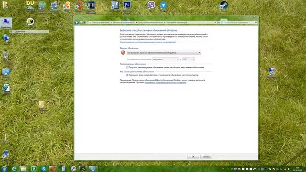Expand the recent pages arrow beside Forward
The image size is (306, 172).
point(84,22)
